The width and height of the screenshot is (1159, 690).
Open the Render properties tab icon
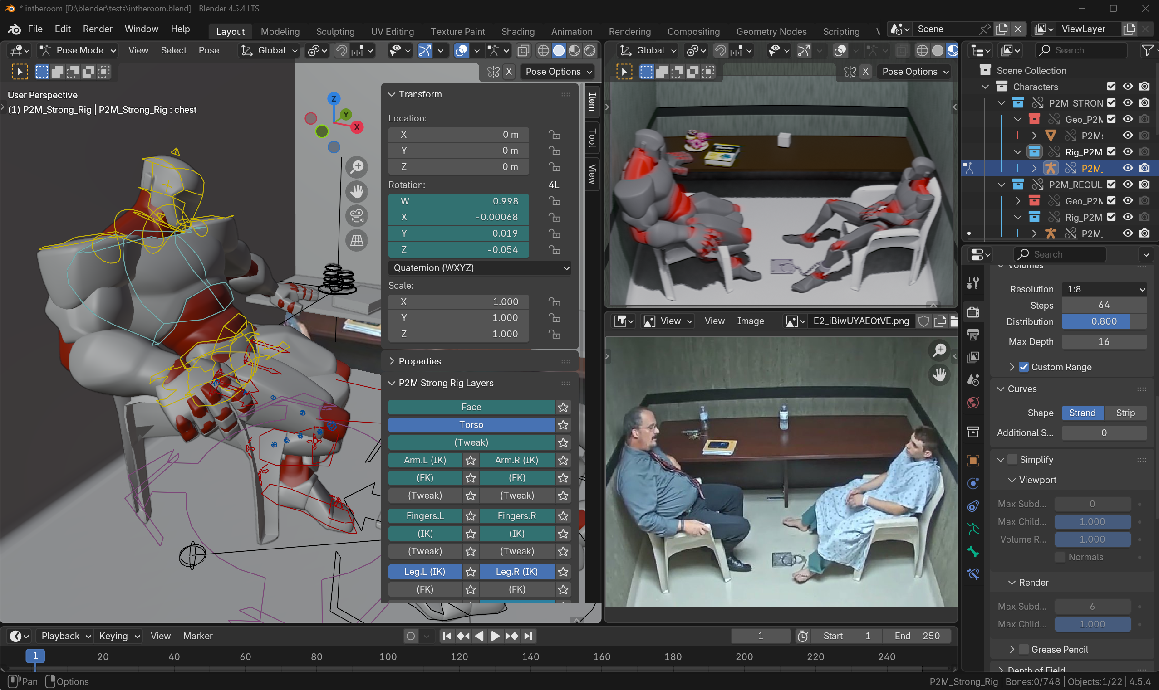point(973,312)
